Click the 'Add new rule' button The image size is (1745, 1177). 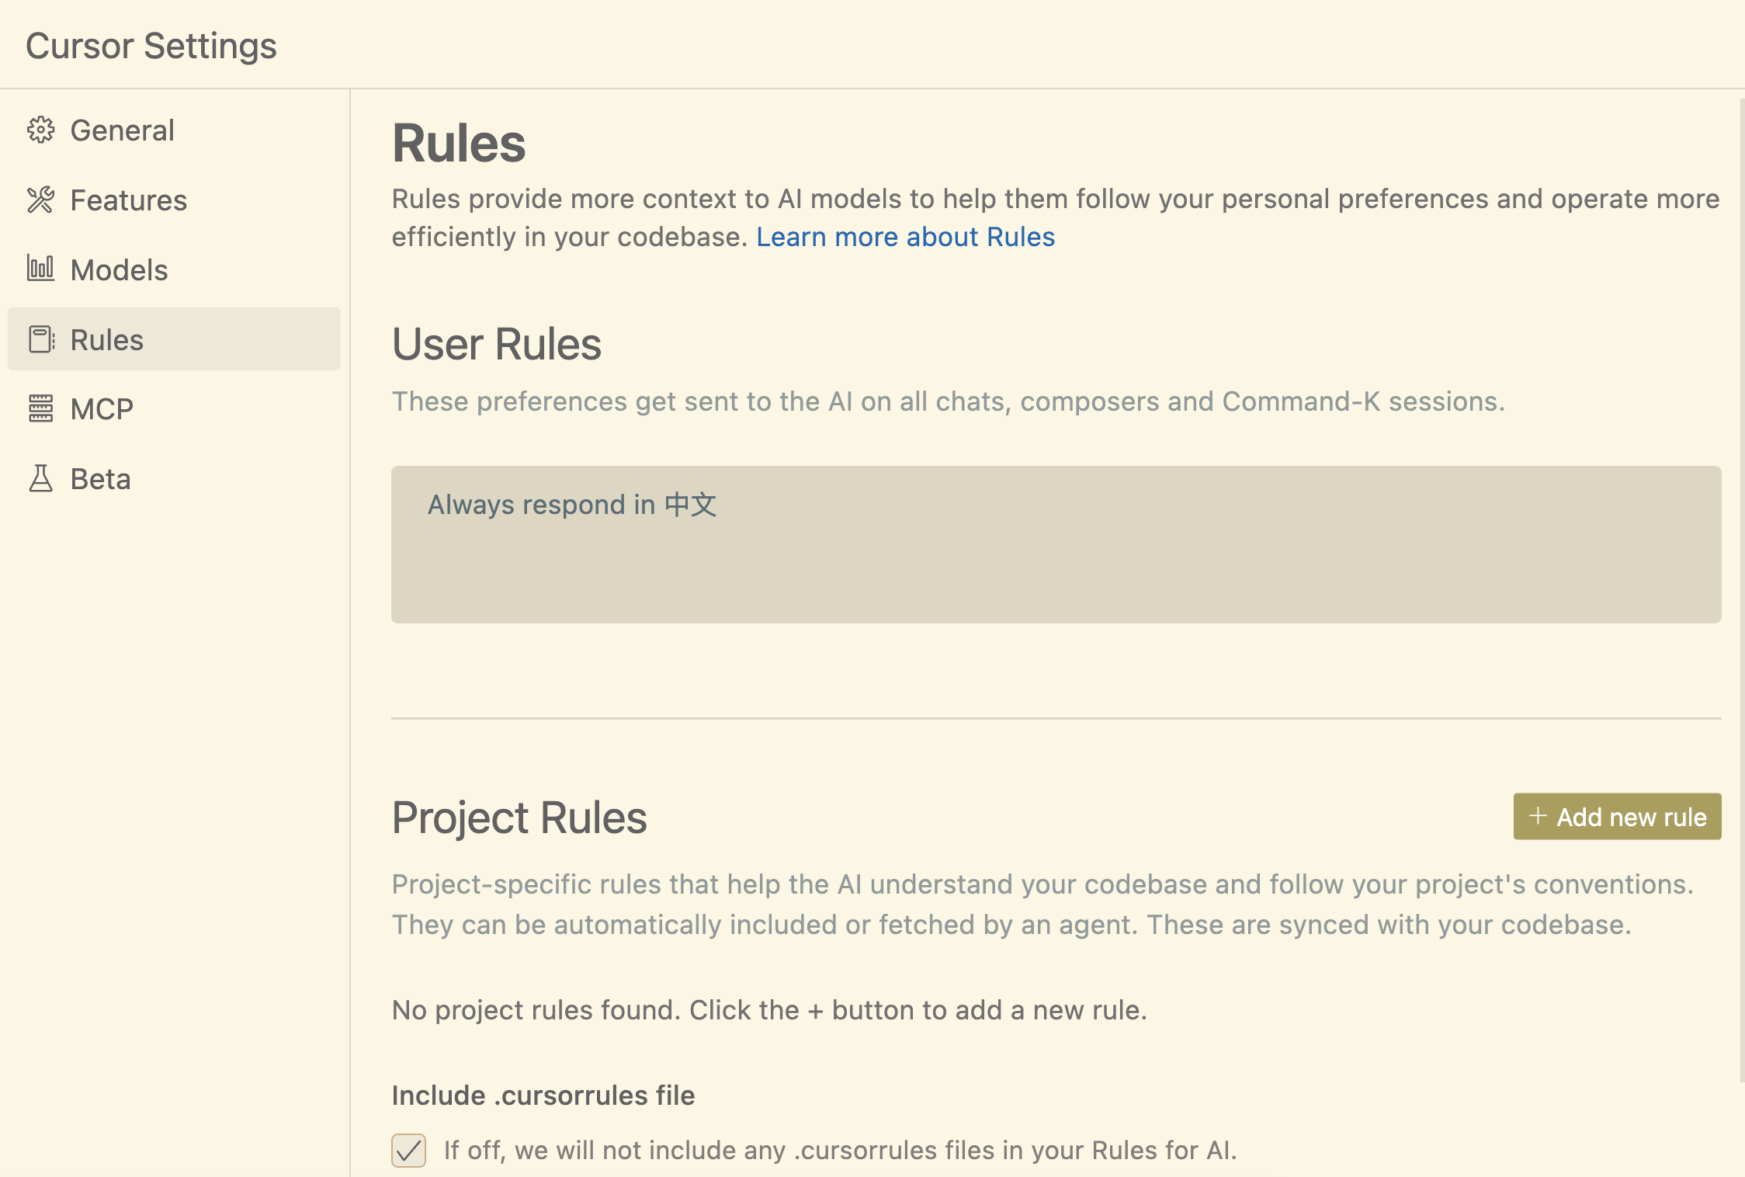coord(1617,816)
